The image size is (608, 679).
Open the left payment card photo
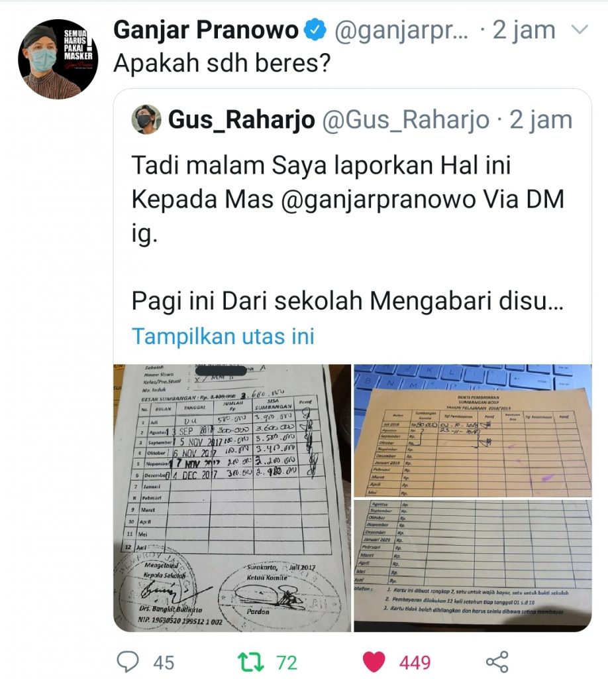(x=232, y=497)
